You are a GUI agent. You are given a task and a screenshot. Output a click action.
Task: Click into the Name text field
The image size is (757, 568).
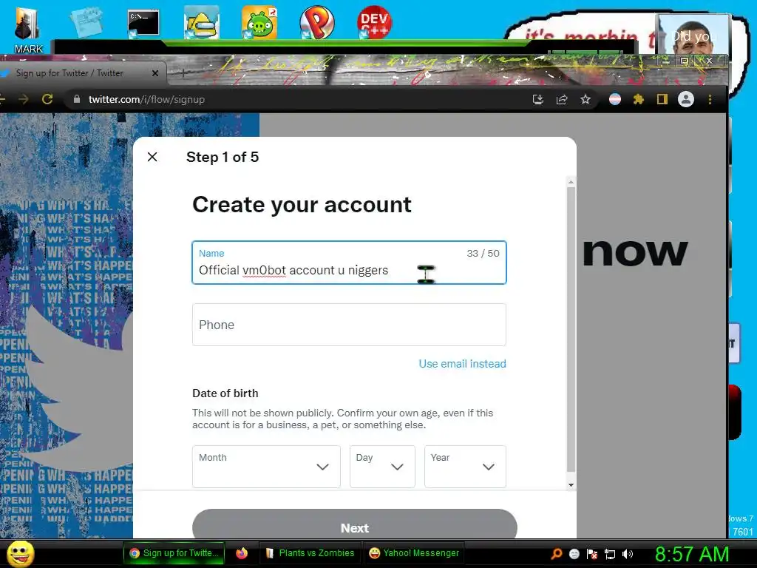pyautogui.click(x=349, y=263)
